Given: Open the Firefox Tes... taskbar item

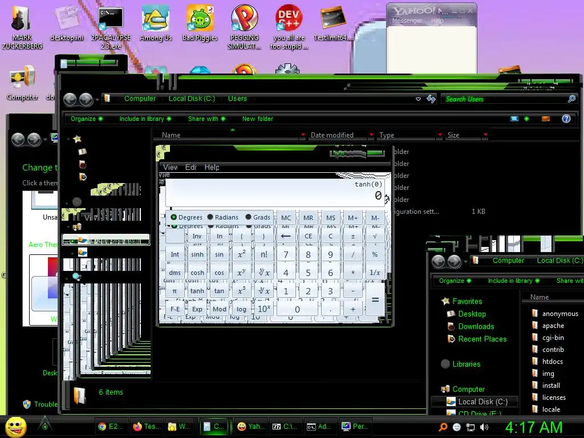Looking at the screenshot, I should (147, 427).
